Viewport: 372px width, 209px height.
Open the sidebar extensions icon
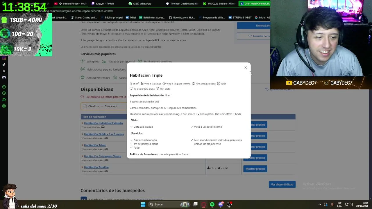click(4, 100)
